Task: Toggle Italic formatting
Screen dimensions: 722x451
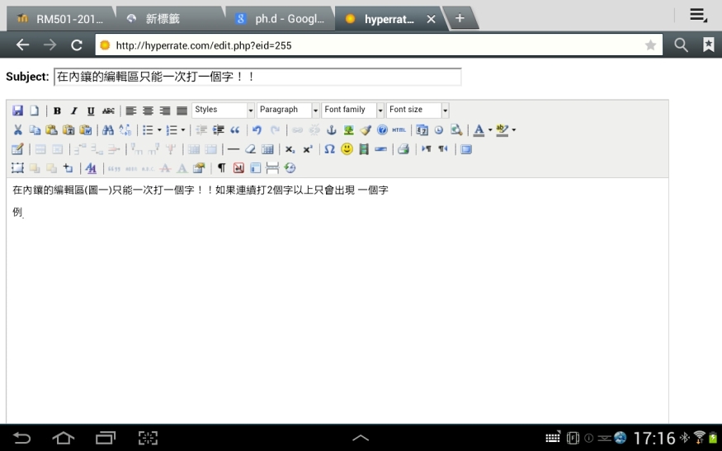Action: tap(73, 110)
